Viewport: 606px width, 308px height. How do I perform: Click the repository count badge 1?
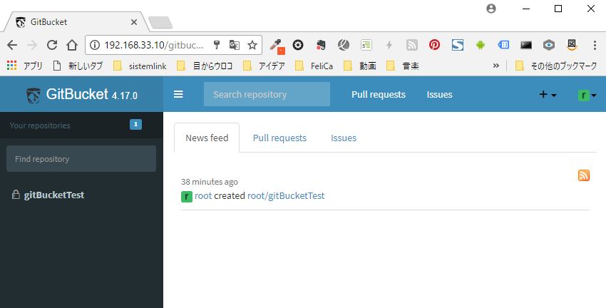click(x=135, y=125)
